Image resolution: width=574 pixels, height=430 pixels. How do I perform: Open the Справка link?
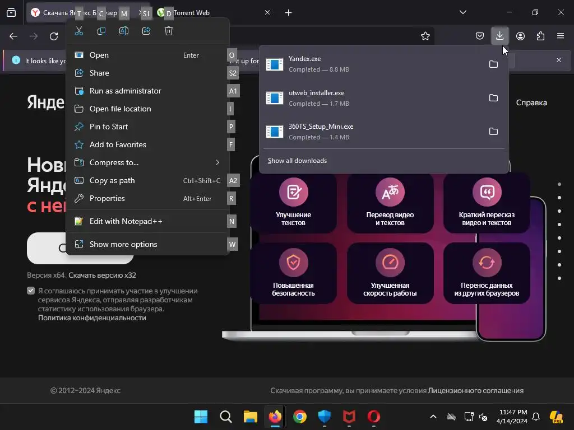531,103
